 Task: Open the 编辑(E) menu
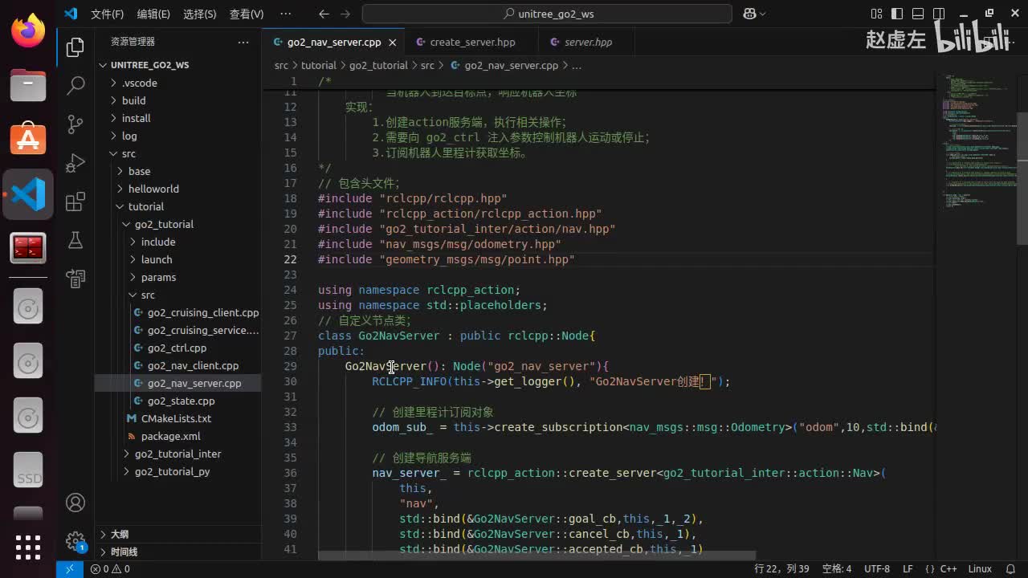click(153, 14)
